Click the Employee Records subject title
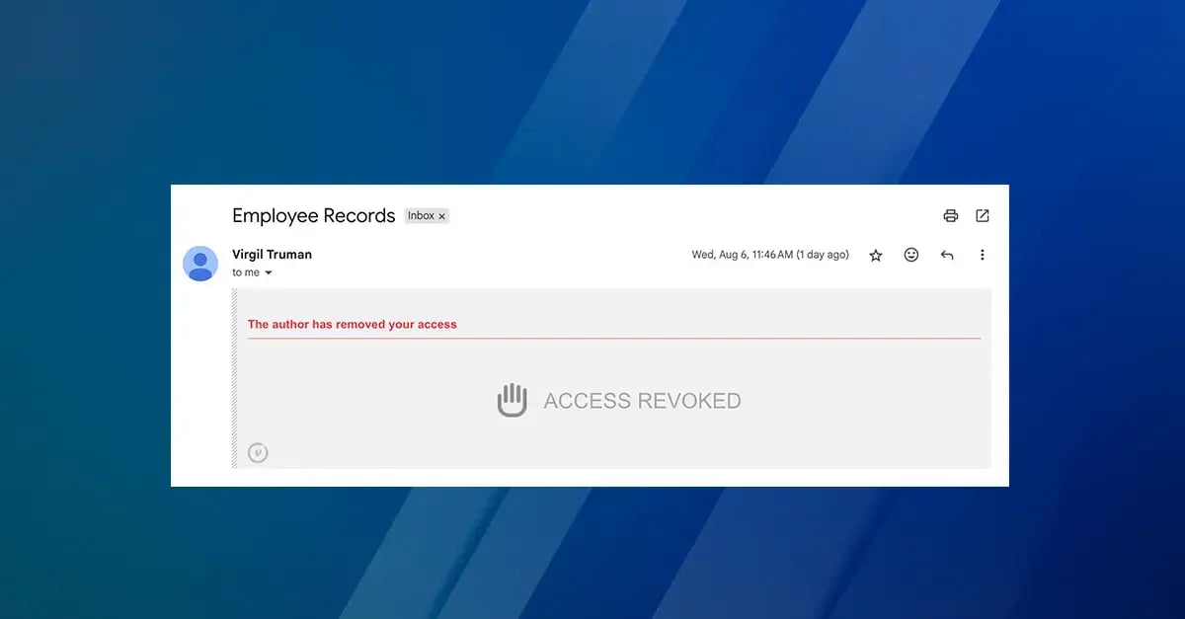The image size is (1185, 619). (x=313, y=215)
